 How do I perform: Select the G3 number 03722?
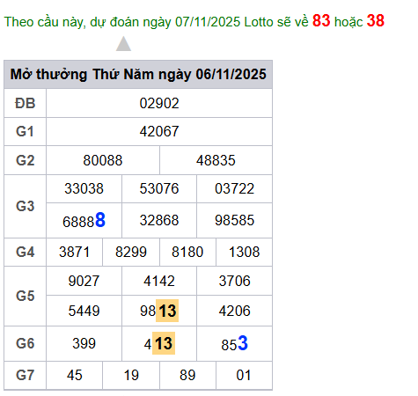(234, 188)
